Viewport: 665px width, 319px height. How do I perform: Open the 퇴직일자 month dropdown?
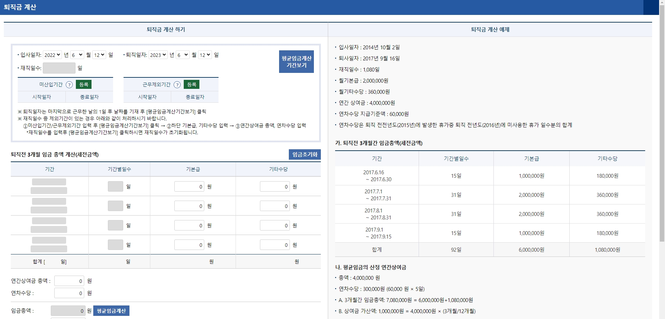click(x=182, y=54)
